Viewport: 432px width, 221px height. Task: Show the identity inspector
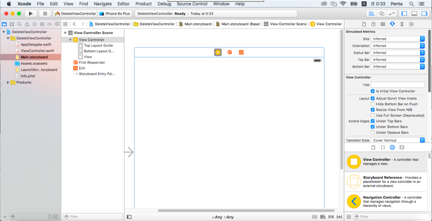[383, 24]
